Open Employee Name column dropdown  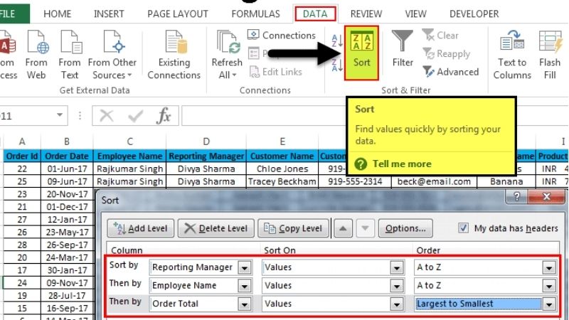(x=245, y=286)
